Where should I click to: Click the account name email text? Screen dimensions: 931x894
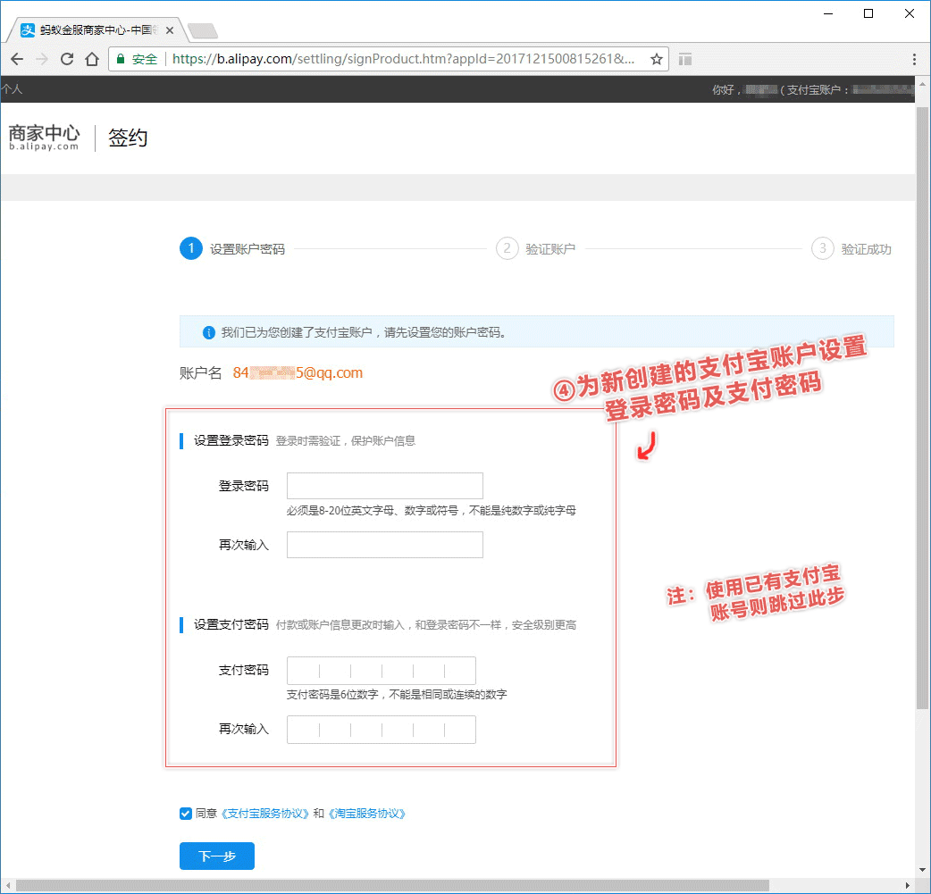(x=298, y=372)
